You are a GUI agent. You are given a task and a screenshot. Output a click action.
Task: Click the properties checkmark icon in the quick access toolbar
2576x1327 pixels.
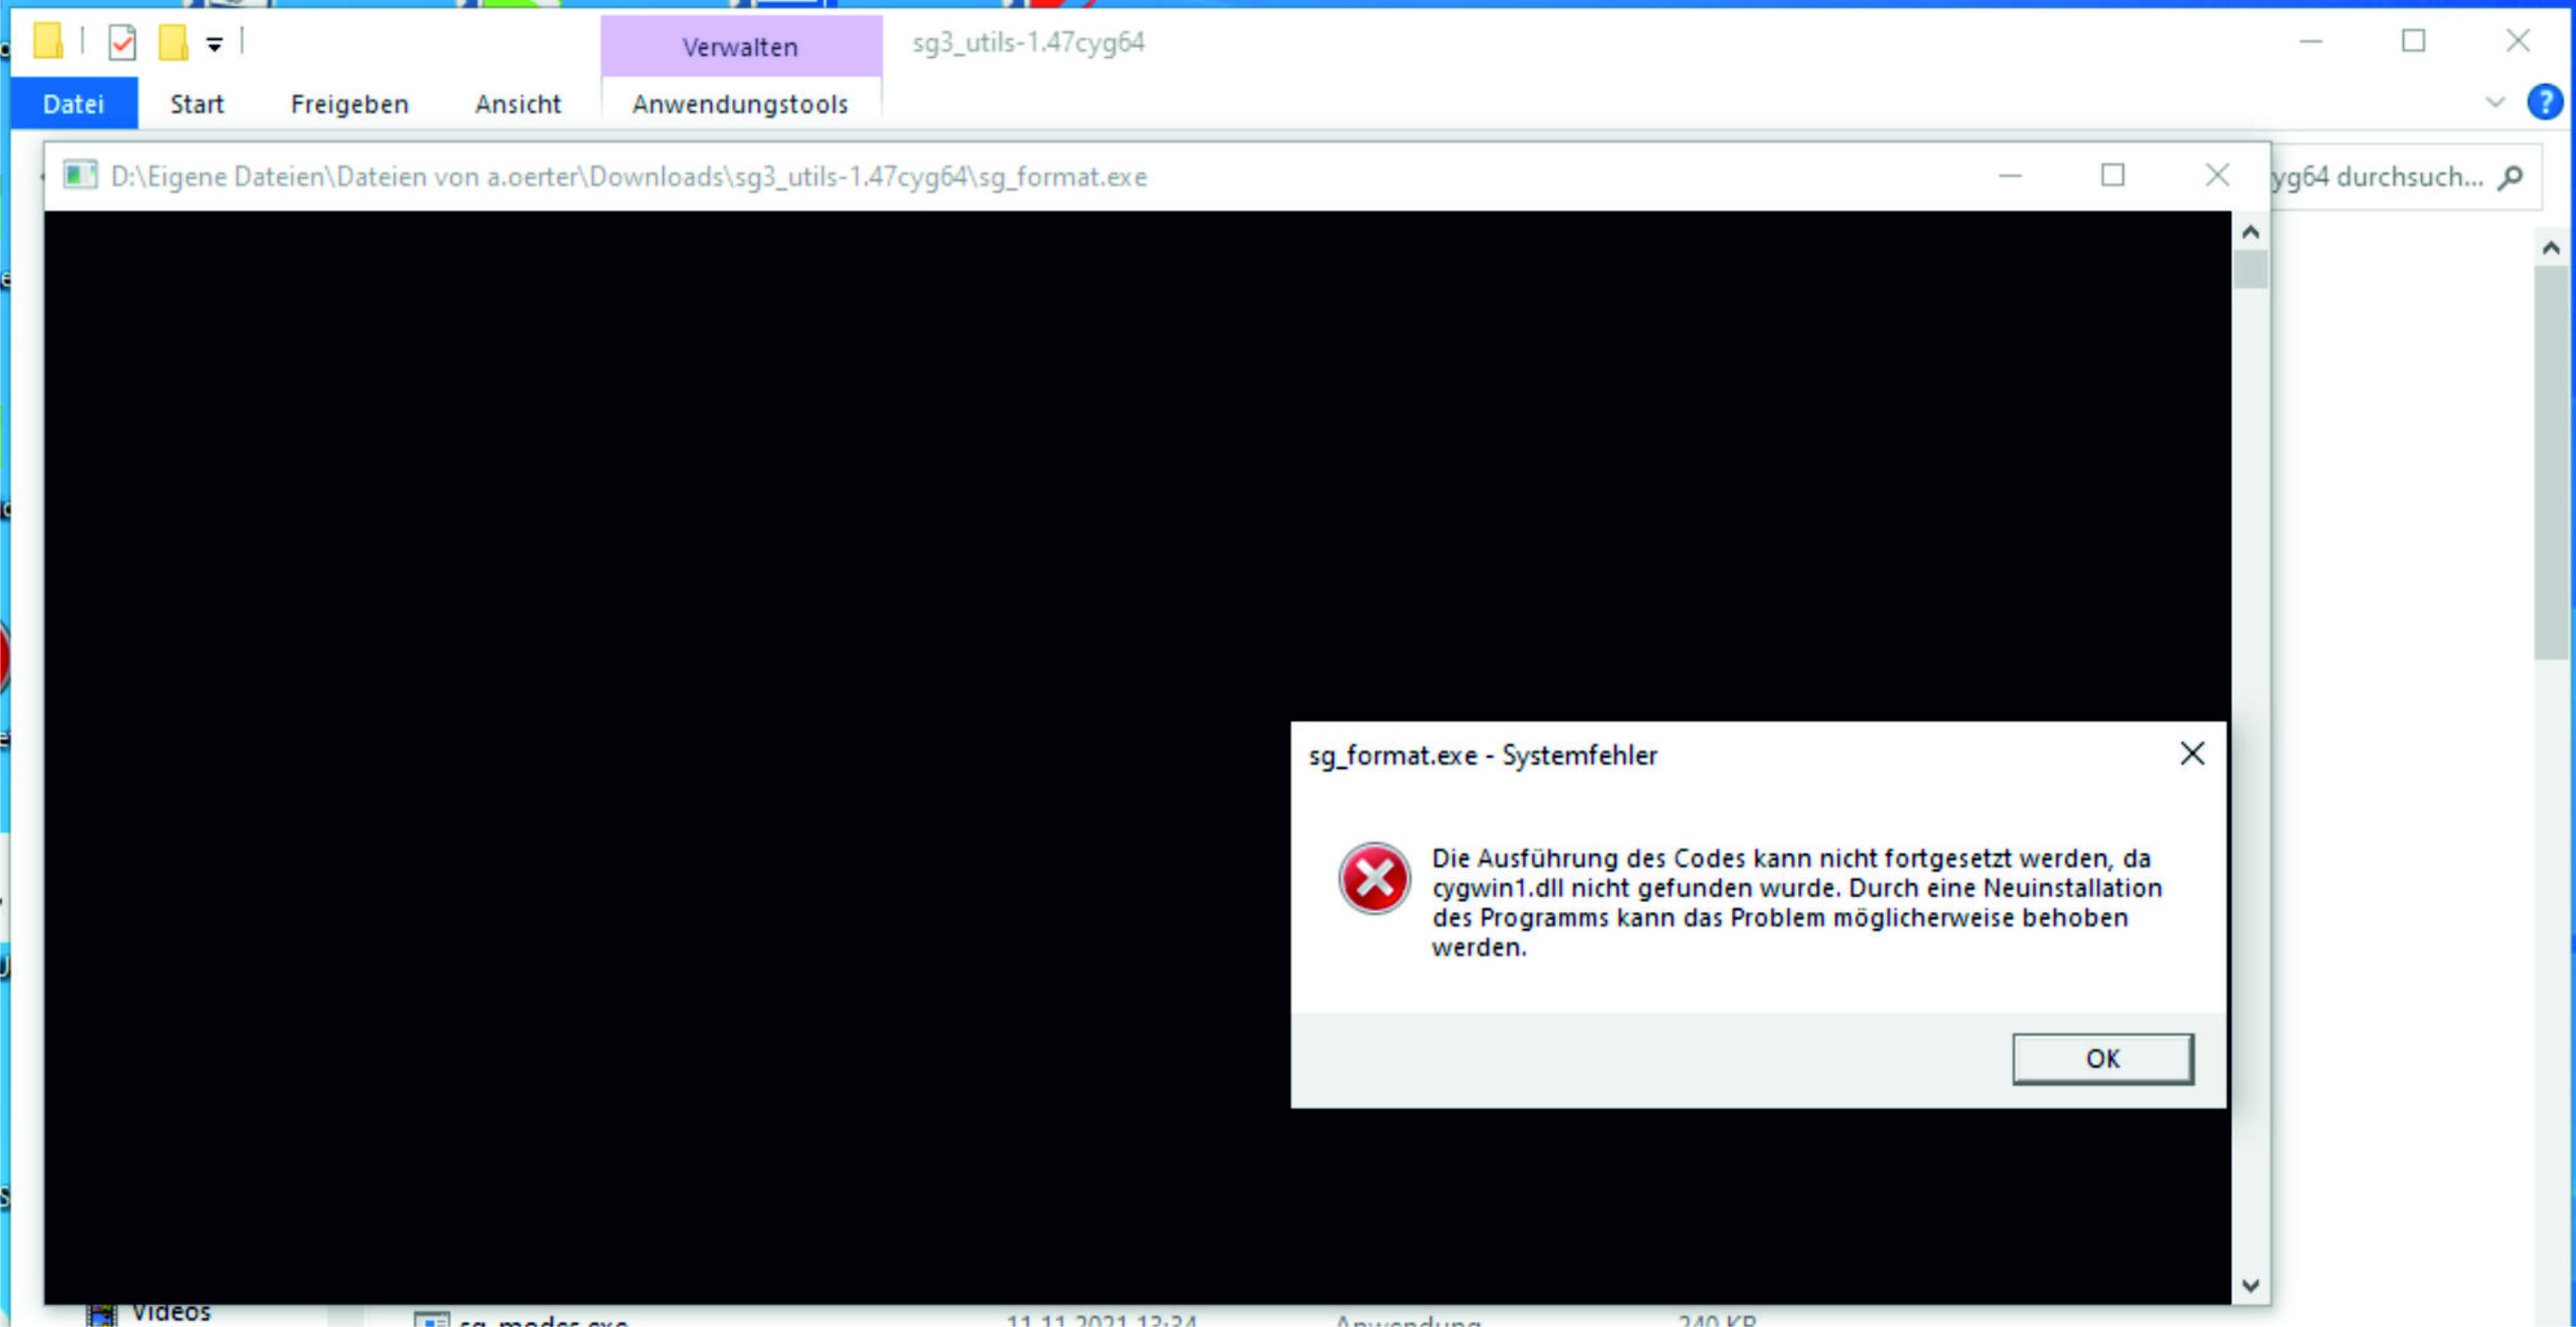[x=122, y=43]
